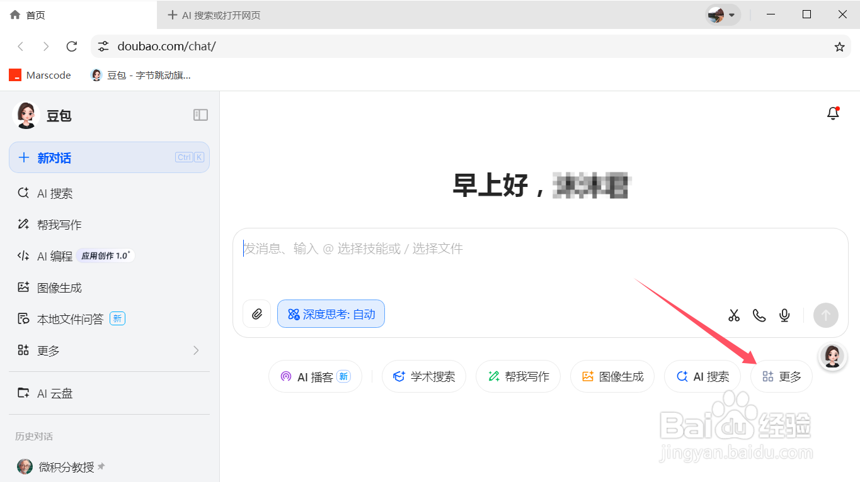Expand 更多 in the sidebar
This screenshot has height=482, width=860.
point(109,350)
